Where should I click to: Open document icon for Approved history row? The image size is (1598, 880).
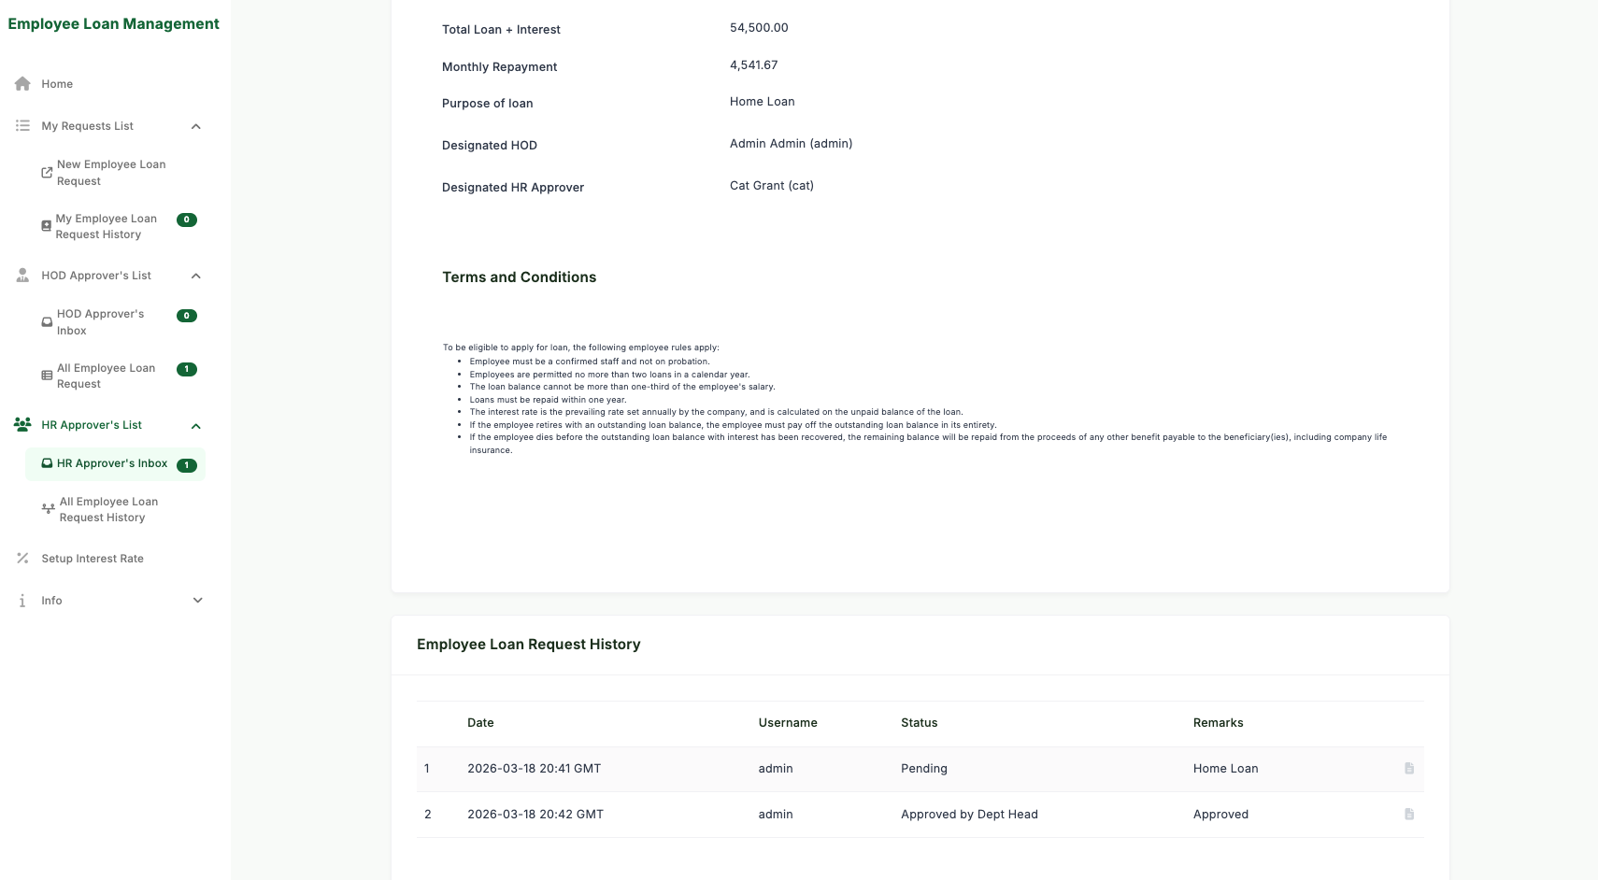coord(1408,815)
